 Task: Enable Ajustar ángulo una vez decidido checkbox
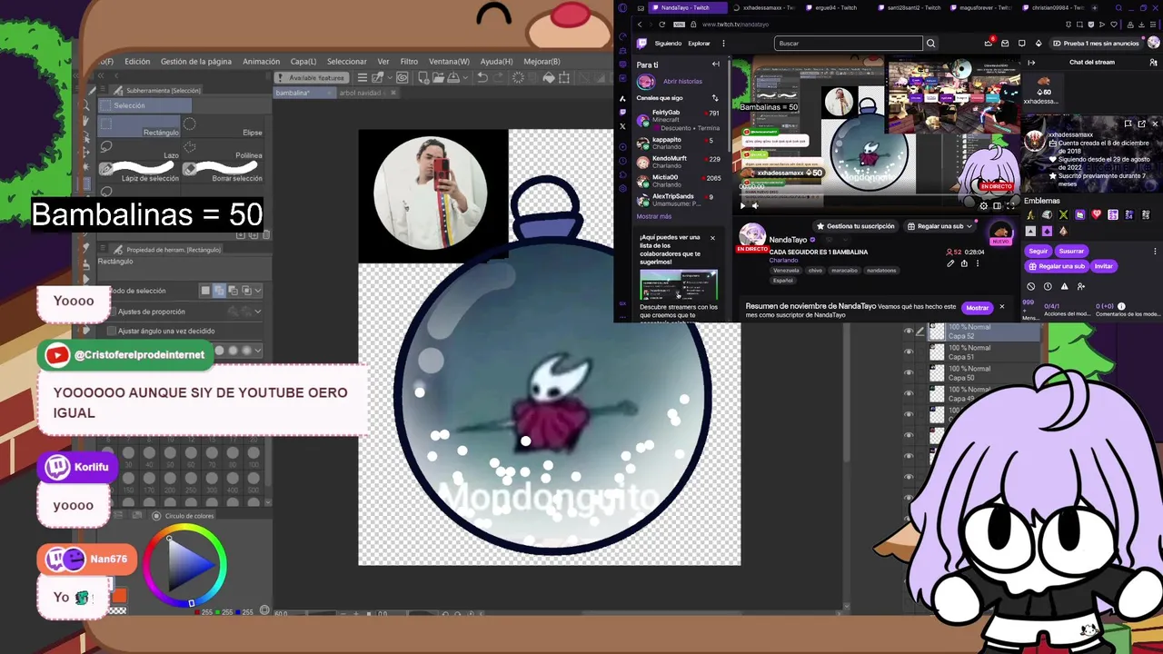(x=112, y=331)
